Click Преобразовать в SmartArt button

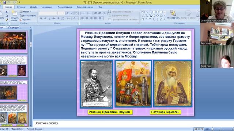coord(123,20)
